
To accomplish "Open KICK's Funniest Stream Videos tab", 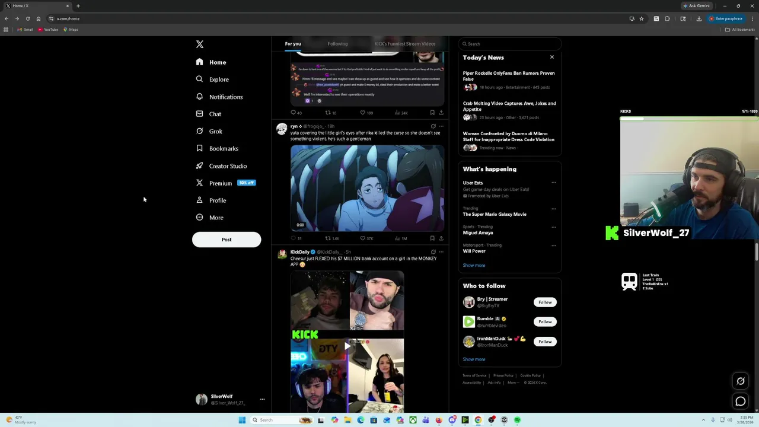I will point(405,44).
